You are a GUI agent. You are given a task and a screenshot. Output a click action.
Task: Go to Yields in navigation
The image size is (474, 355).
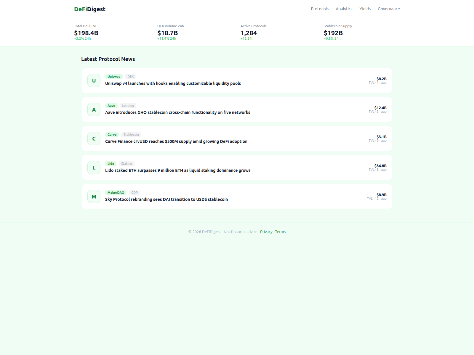pos(365,9)
